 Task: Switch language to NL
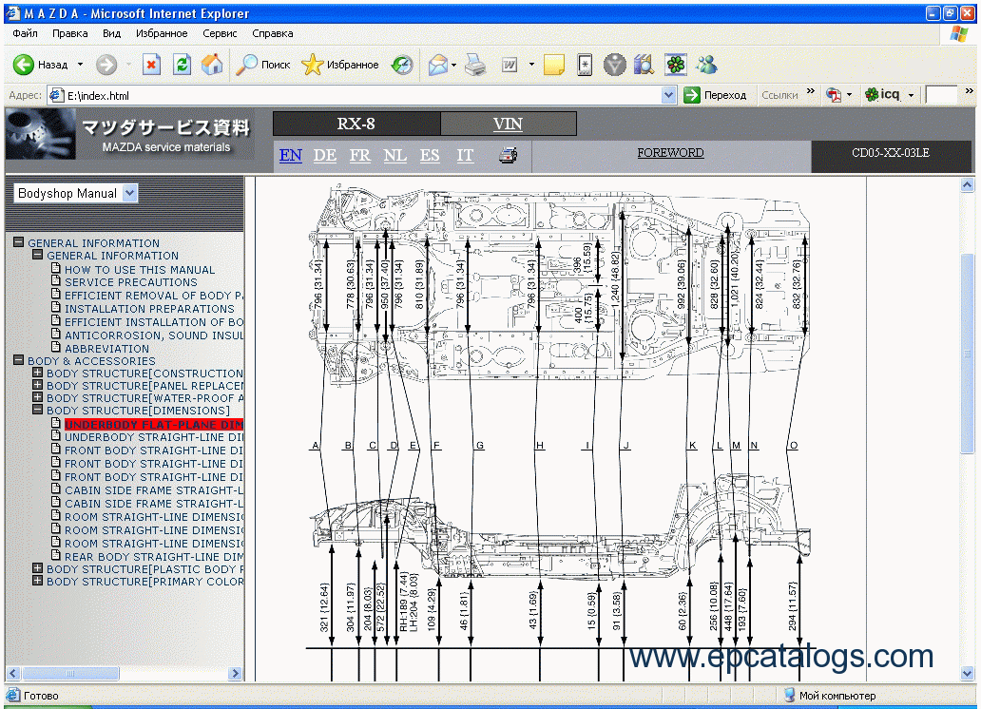pos(394,155)
